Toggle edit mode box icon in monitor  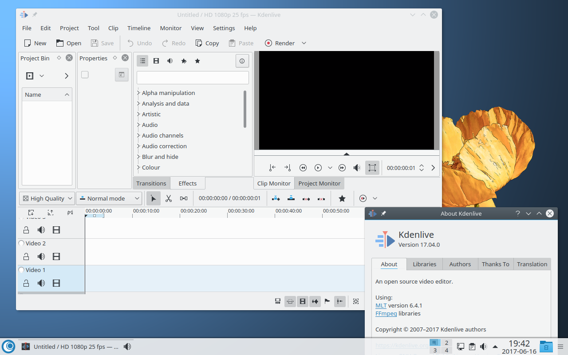click(x=372, y=168)
